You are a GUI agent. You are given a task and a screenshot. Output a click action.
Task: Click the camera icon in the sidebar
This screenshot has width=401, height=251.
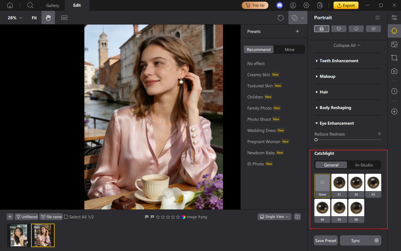coord(394,71)
